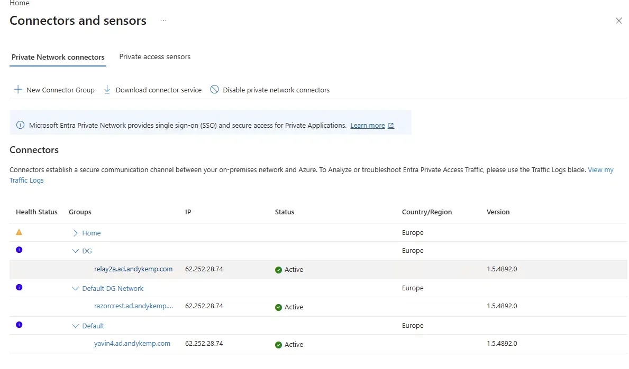Screen dimensions: 629x369
Task: Click the green Active check icon for yavin4
Action: pyautogui.click(x=278, y=345)
